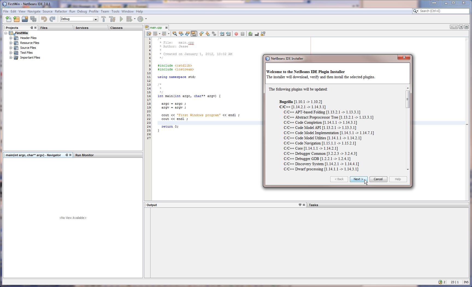Click the INS insert mode indicator
The image size is (472, 287).
tap(466, 282)
